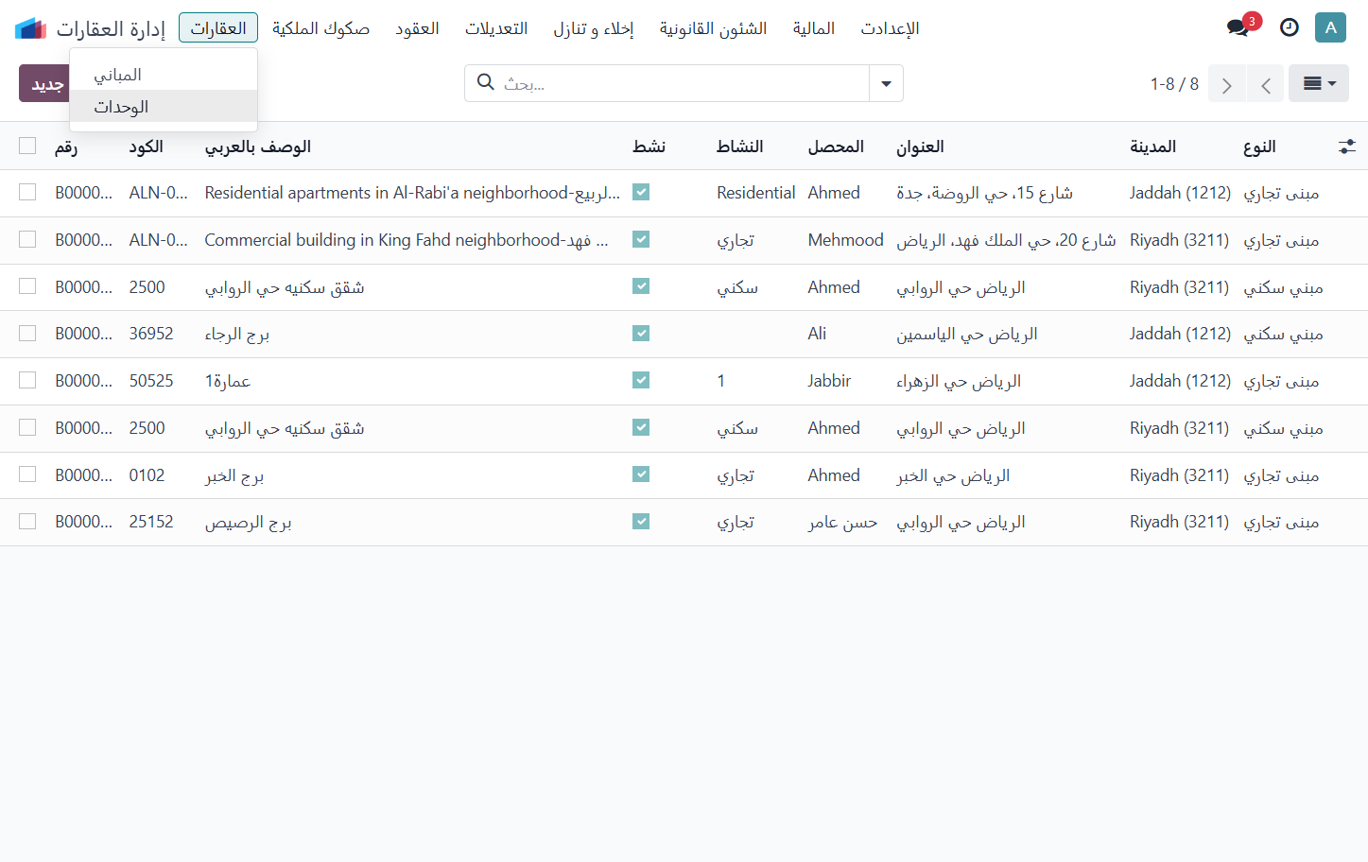Screen dimensions: 1368x862
Task: Select the row with code 0102
Action: point(27,474)
